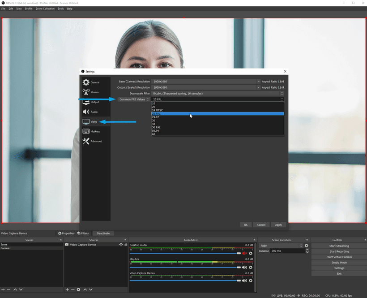Viewport: 367px width, 298px height.
Task: Open the Scene Collection menu
Action: [44, 8]
